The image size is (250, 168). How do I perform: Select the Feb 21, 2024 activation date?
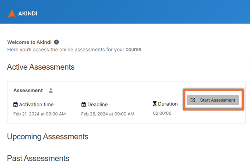click(39, 114)
